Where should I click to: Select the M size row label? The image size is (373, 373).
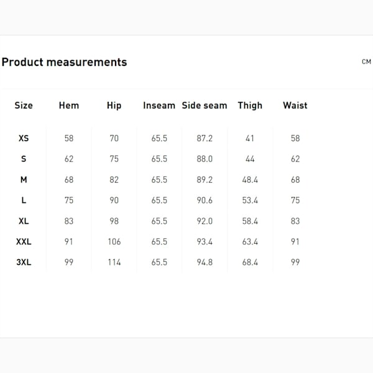(24, 180)
